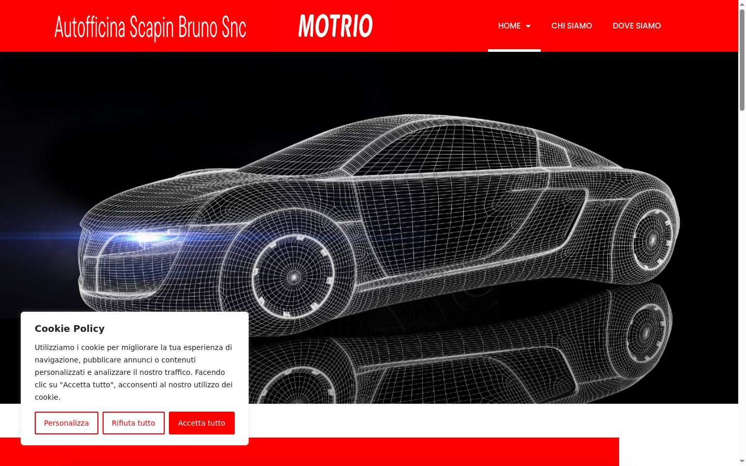Go to the CHI SIAMO page
The height and width of the screenshot is (466, 746).
click(571, 26)
